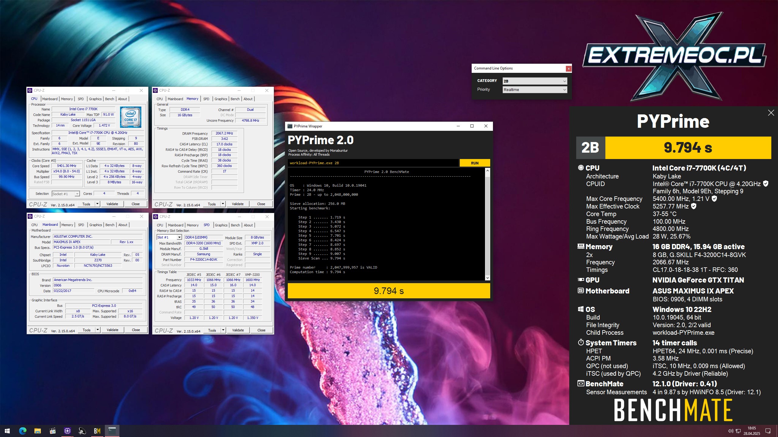
Task: Open Media Player Classic taskbar icon
Action: 52,431
